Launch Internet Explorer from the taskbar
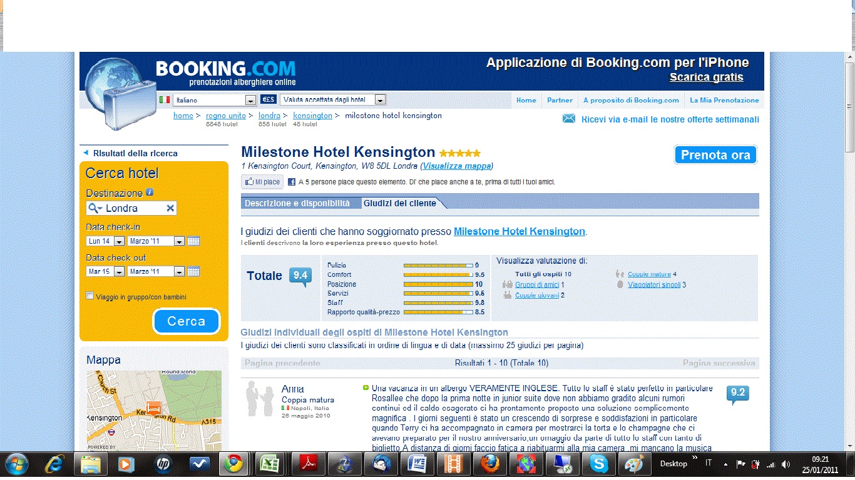 click(x=55, y=464)
